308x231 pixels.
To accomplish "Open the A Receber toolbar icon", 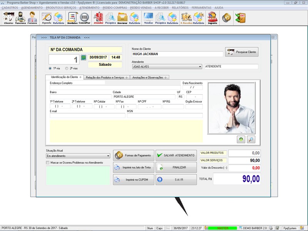I will [187, 18].
